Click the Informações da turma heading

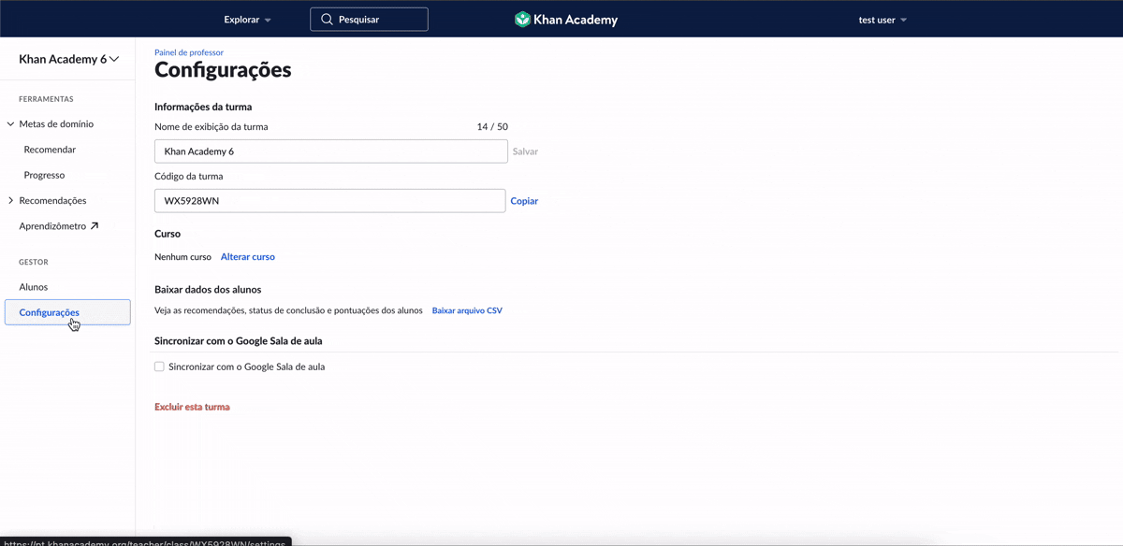tap(203, 107)
